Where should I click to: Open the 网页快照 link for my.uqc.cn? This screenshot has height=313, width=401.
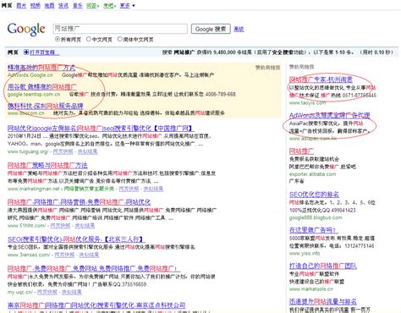47,292
